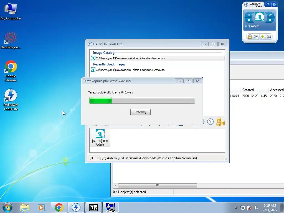Click the wrench settings icon in gadget
This screenshot has width=284, height=213.
coord(270,15)
